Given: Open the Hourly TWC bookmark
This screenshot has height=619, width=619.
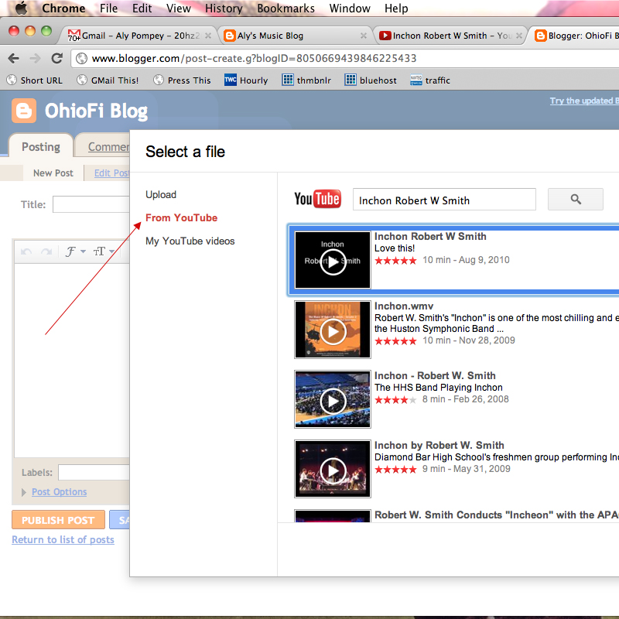Looking at the screenshot, I should (246, 80).
